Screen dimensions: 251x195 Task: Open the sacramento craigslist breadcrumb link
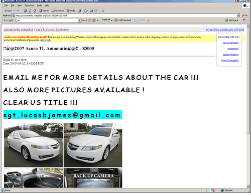[19, 30]
